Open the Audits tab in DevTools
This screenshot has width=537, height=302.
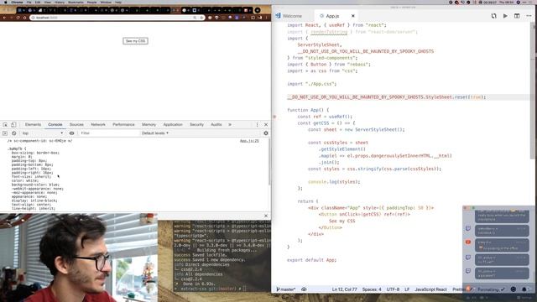pyautogui.click(x=216, y=125)
